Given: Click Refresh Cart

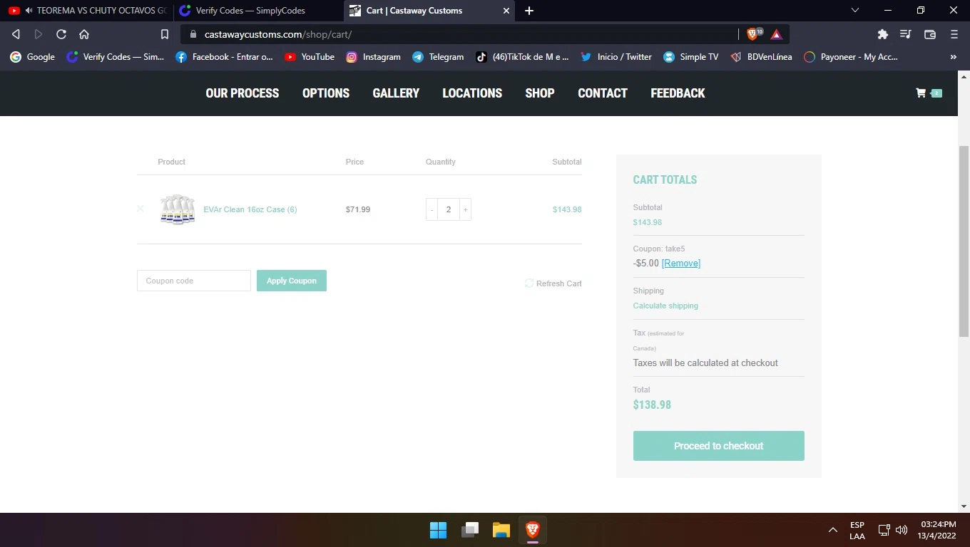Looking at the screenshot, I should point(553,283).
